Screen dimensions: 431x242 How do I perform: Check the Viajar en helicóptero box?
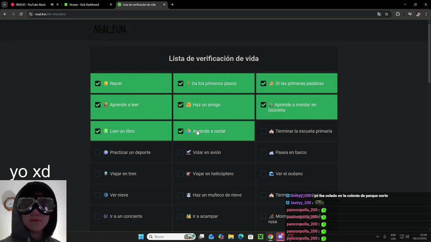[x=180, y=174]
